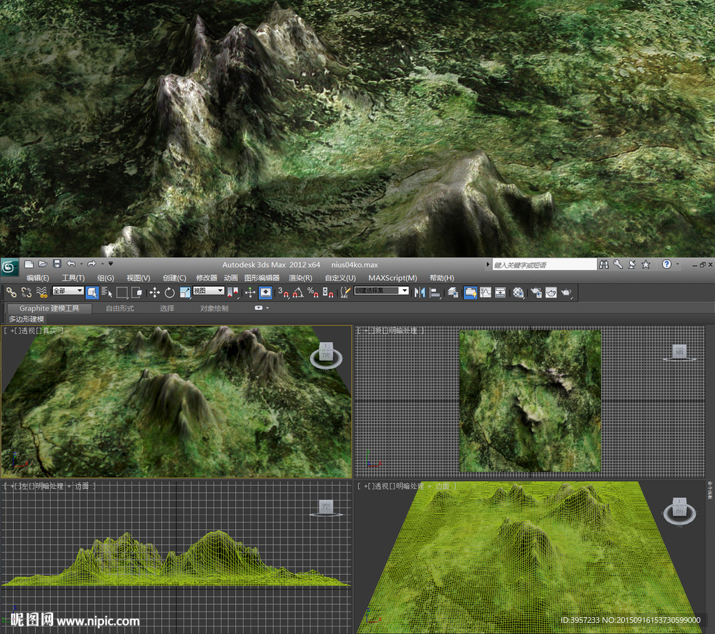Switch to the 自由形式 ribbon tab

119,308
